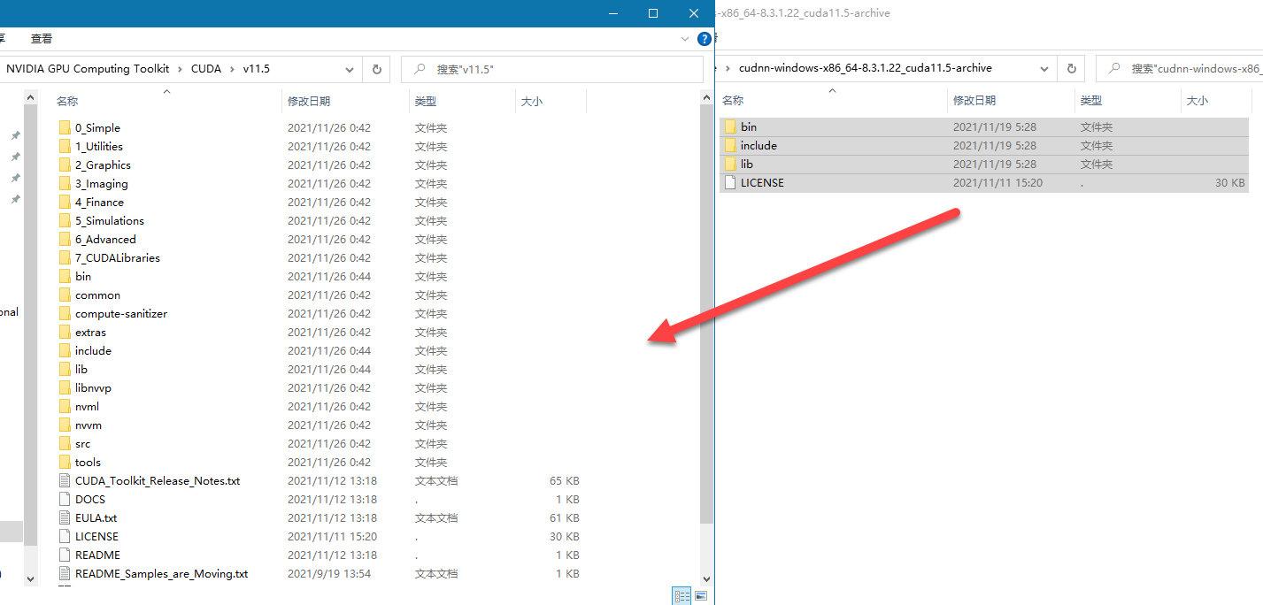This screenshot has width=1263, height=605.
Task: Click navigation pane scroll-down arrow
Action: [x=30, y=578]
